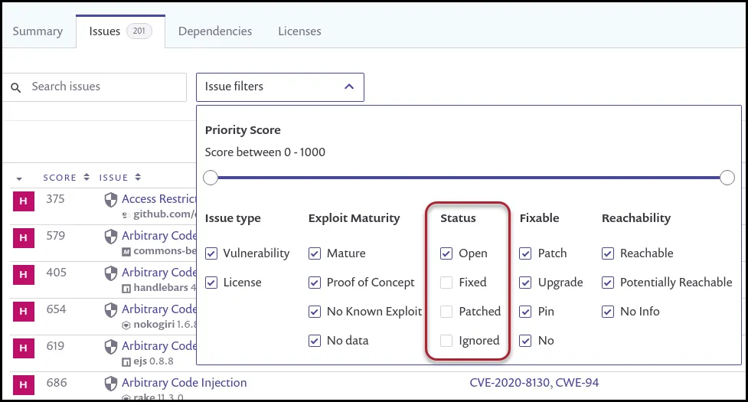Sort by the ISSUE column arrows
The width and height of the screenshot is (748, 402).
click(138, 177)
